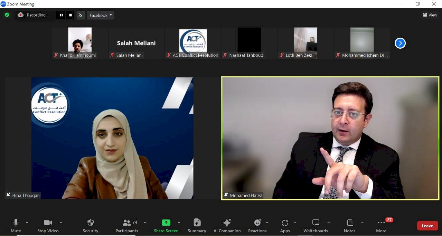442x236 pixels.
Task: Pause the meeting recording
Action: (x=61, y=15)
